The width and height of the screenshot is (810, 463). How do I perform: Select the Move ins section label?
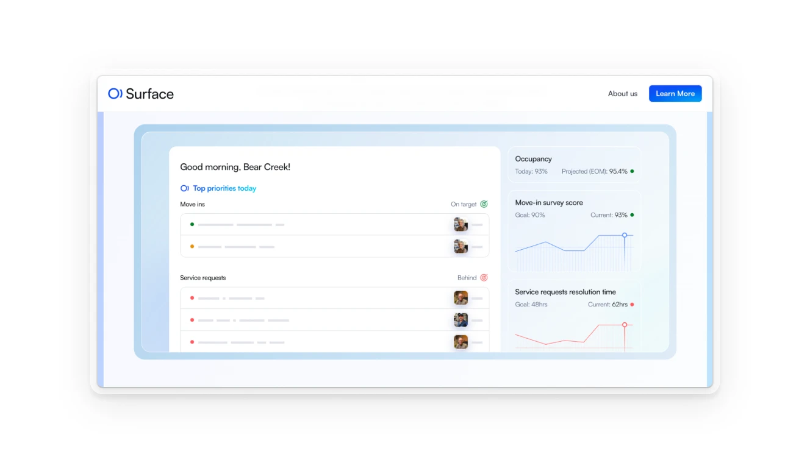(192, 204)
